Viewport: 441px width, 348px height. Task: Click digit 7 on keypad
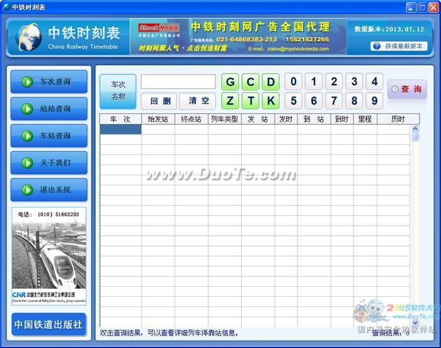(334, 100)
